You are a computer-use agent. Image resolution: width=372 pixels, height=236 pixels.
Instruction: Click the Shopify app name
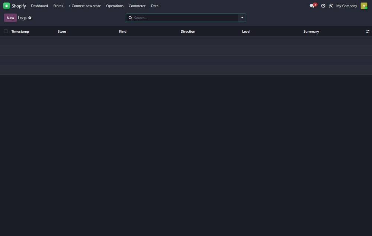pos(19,6)
